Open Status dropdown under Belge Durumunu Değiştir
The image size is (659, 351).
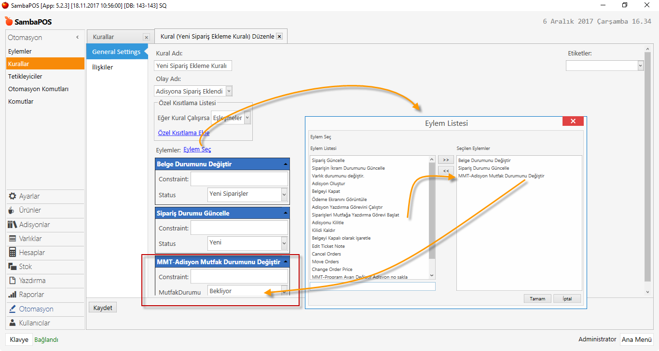pyautogui.click(x=284, y=194)
